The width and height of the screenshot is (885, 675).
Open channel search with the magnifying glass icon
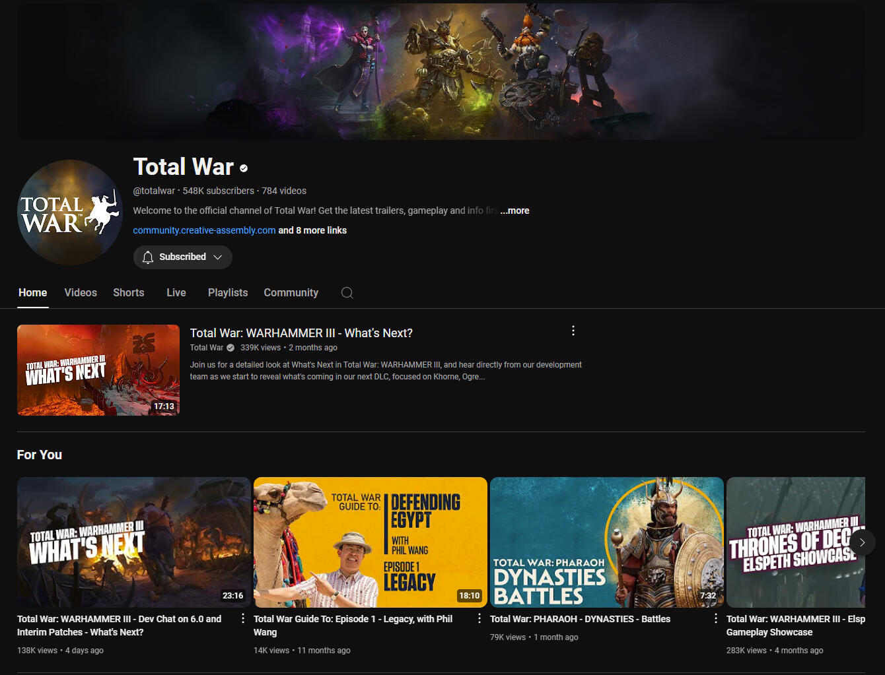347,292
